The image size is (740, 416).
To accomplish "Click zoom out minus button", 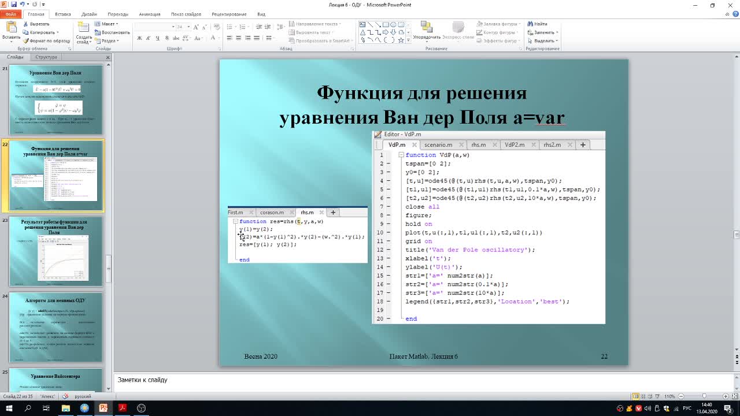I will 680,396.
